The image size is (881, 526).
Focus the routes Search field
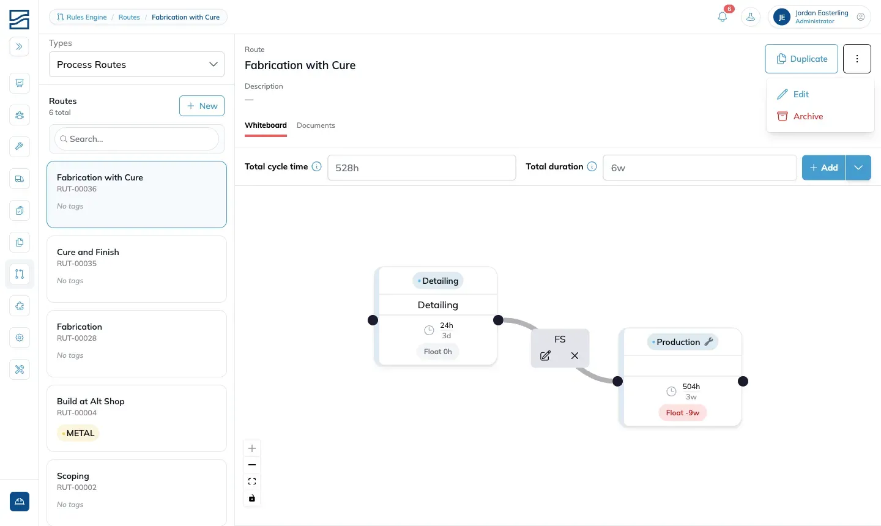[136, 139]
